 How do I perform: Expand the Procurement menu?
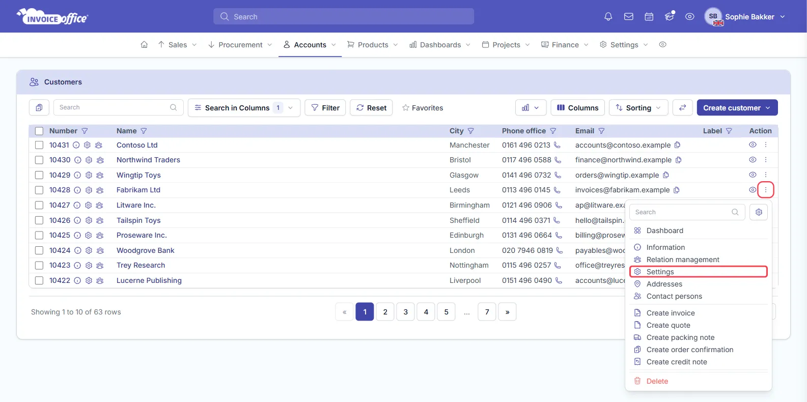pos(240,45)
